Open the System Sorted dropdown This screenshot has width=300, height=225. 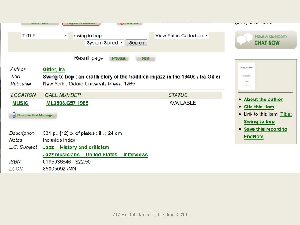point(104,43)
